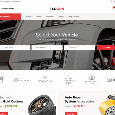The height and width of the screenshot is (115, 115).
Task: Click the Oak Bark brand logo
Action: 45,80
